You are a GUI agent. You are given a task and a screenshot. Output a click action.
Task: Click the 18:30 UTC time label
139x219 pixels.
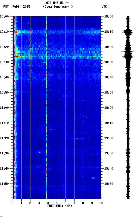click(109, 62)
